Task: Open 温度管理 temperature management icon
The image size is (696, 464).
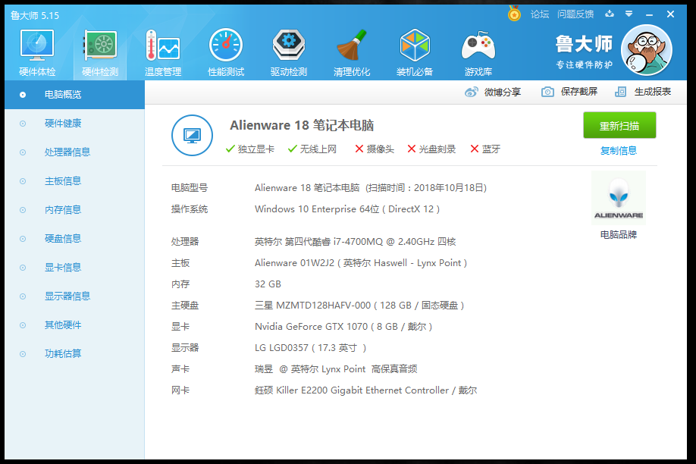Action: tap(163, 52)
